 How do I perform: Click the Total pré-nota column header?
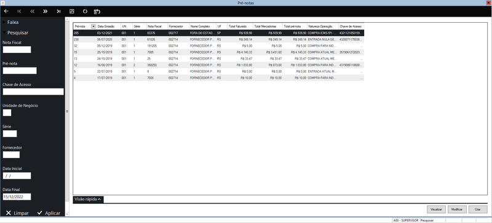click(x=295, y=26)
